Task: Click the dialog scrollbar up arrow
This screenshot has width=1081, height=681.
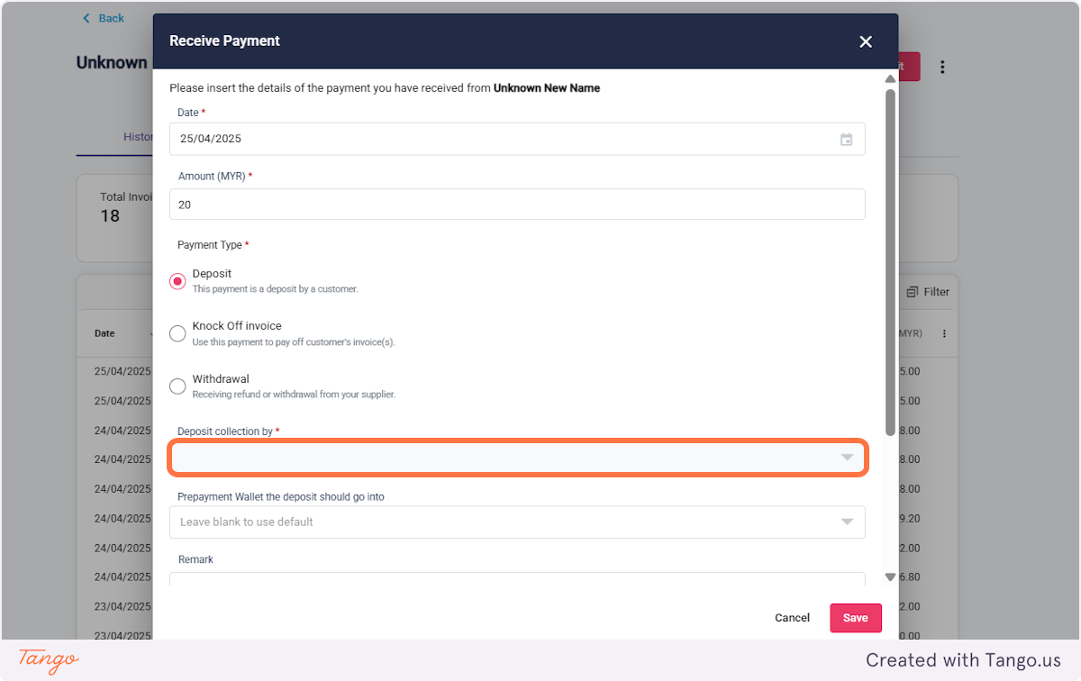Action: coord(890,79)
